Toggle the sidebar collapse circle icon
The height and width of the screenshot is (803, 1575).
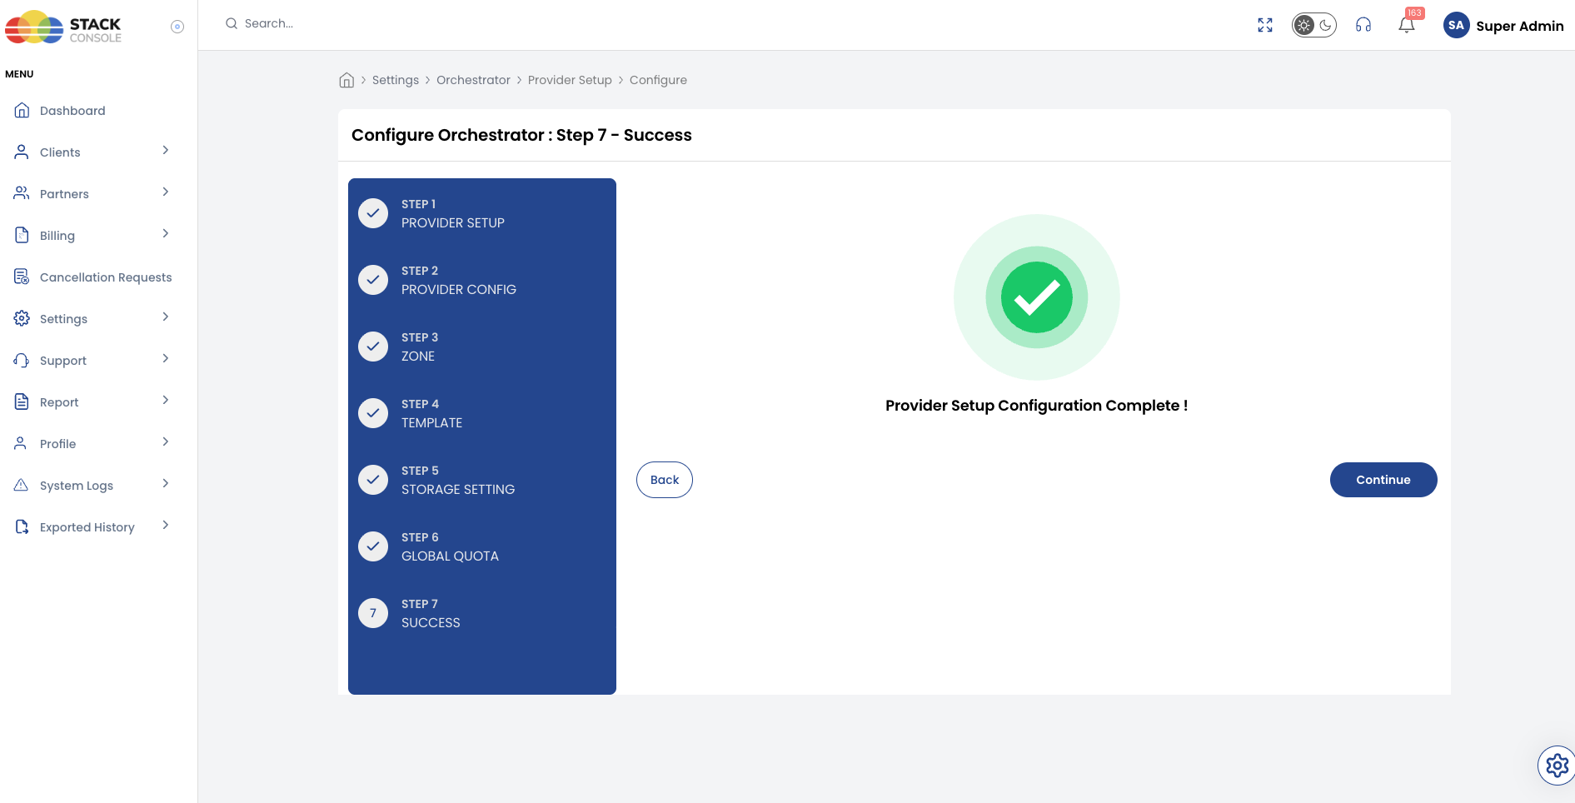[177, 27]
